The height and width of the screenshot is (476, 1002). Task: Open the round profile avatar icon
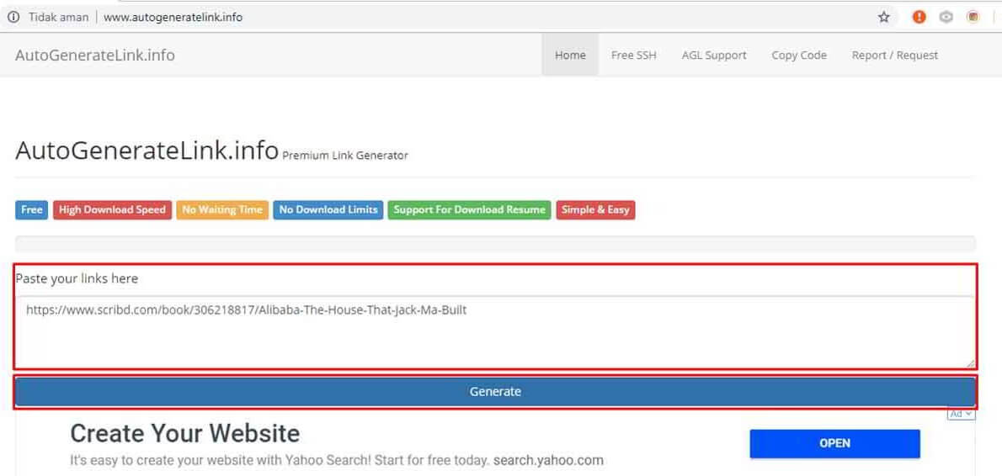(973, 17)
